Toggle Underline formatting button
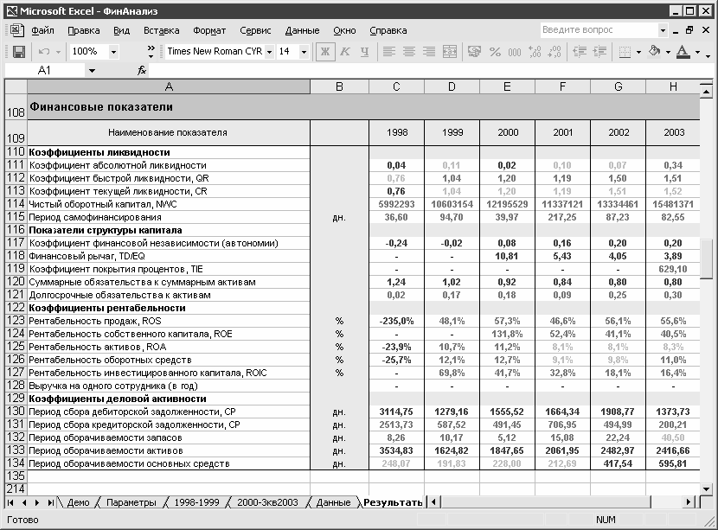 click(x=364, y=52)
